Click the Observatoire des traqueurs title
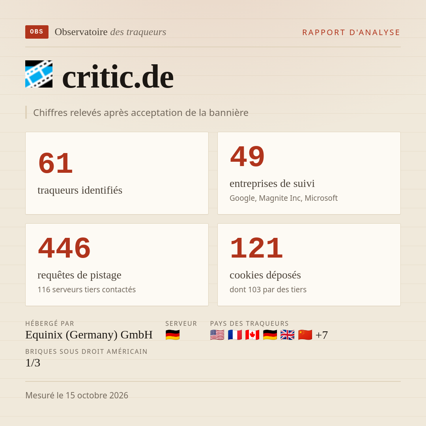 [x=110, y=32]
